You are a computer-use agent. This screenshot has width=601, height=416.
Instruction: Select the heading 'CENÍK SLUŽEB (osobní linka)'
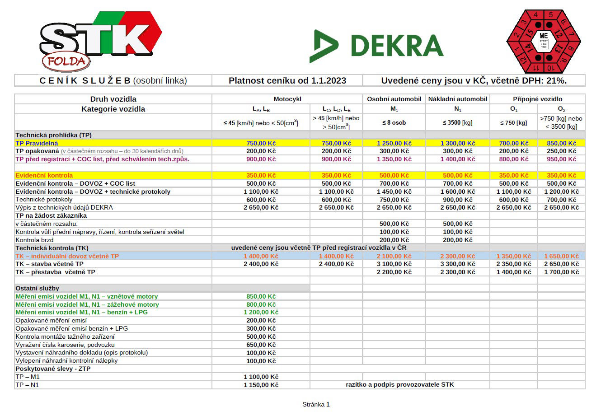(113, 81)
